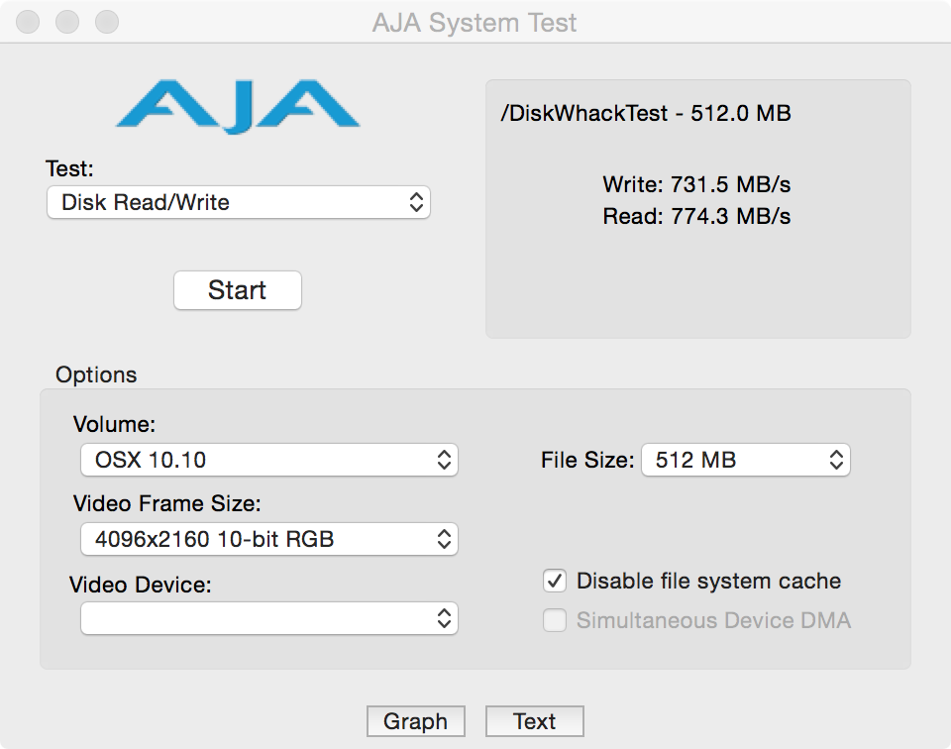Show the Text results view
The width and height of the screenshot is (951, 749).
534,721
